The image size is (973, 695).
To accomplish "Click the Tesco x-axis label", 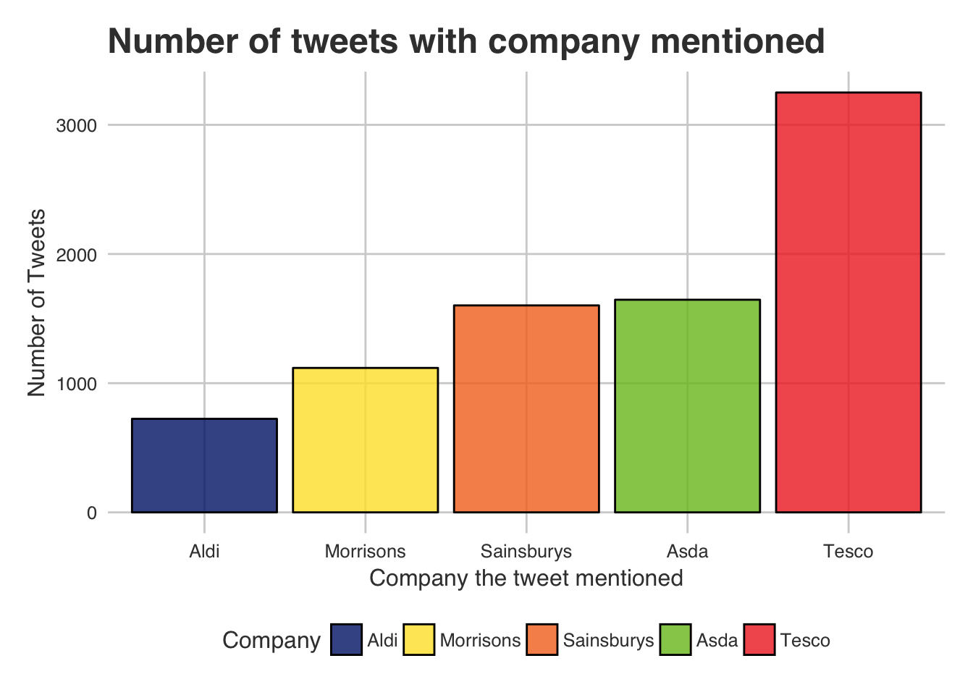I will click(x=848, y=552).
